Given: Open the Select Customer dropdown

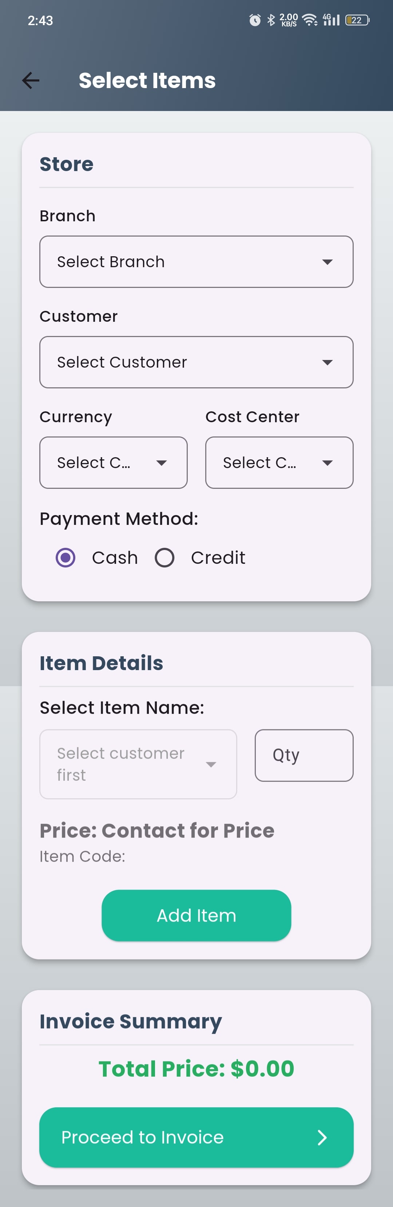Looking at the screenshot, I should 196,362.
